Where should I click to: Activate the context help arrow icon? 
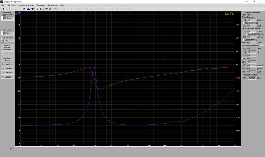pos(41,9)
